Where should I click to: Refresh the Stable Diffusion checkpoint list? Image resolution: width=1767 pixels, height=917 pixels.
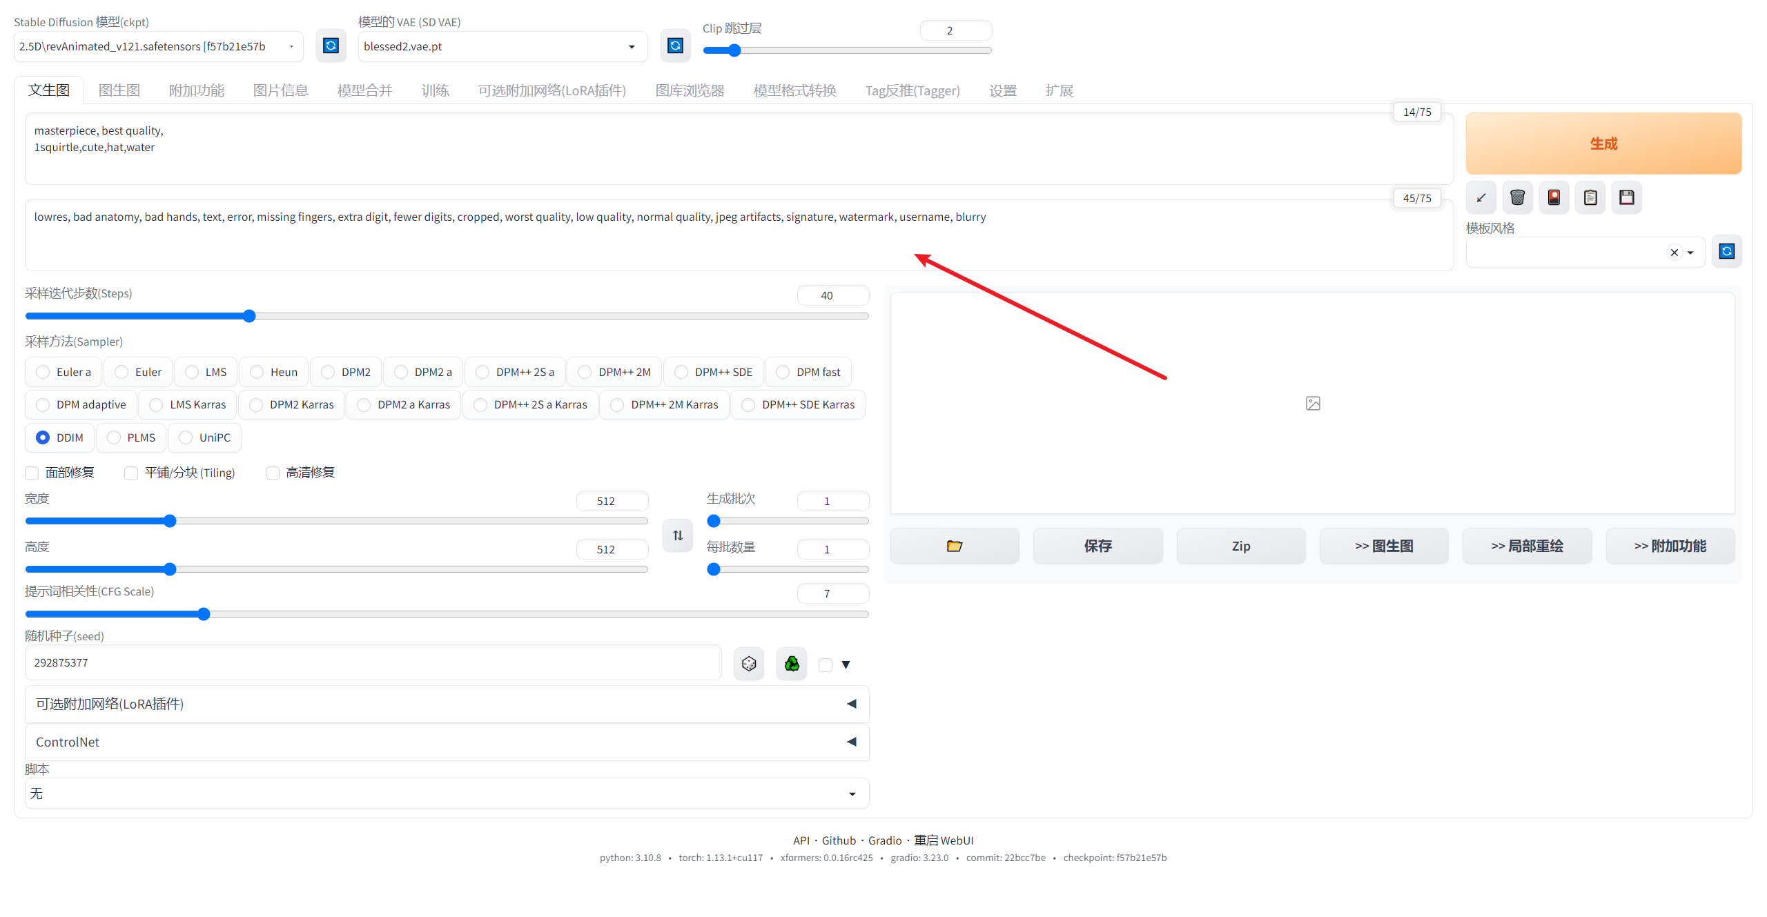click(x=331, y=46)
